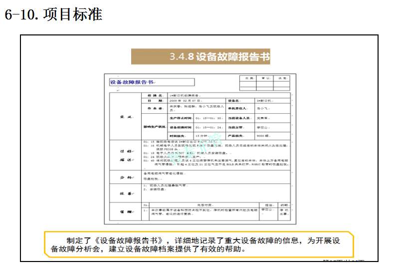This screenshot has width=401, height=267.
Task: Select the "设备故障报告书" form title box
Action: pos(152,82)
